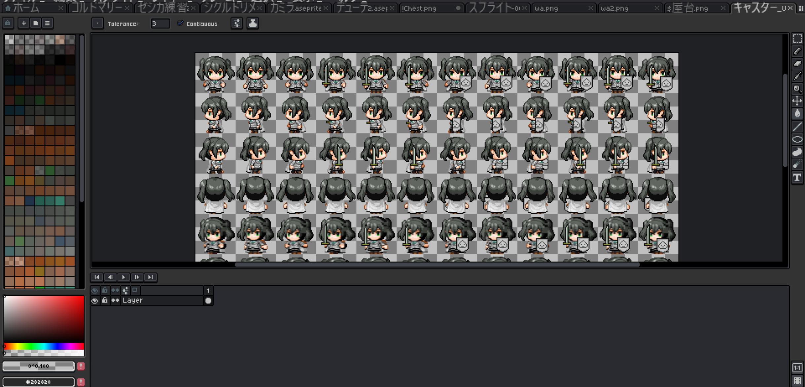Select the Move tool

tap(797, 101)
